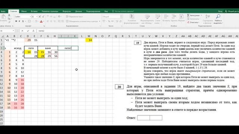
Task: Click Conditional Formatting icon
Action: pos(132,16)
